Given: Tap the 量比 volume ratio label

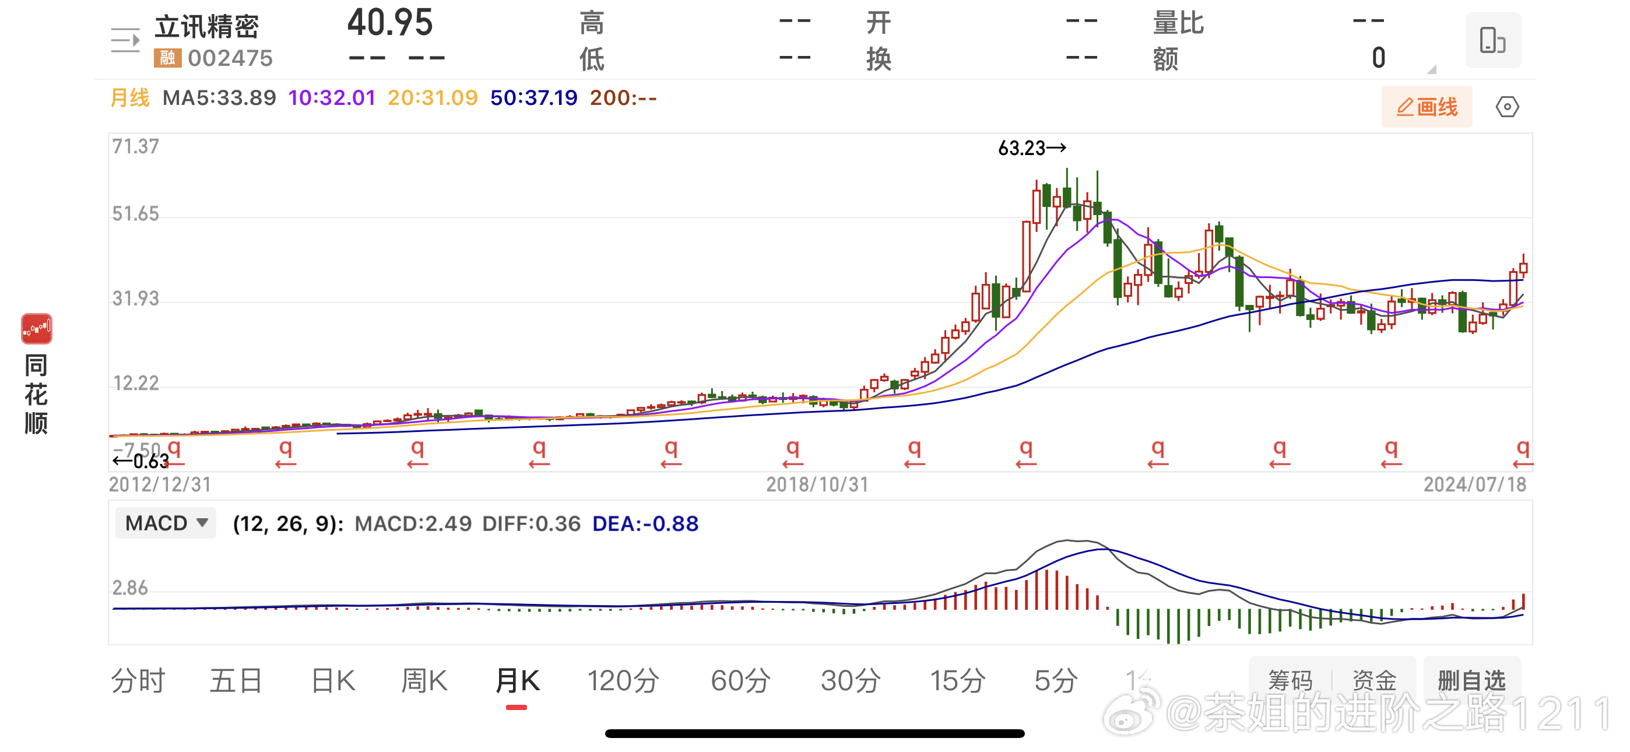Looking at the screenshot, I should 1178,23.
